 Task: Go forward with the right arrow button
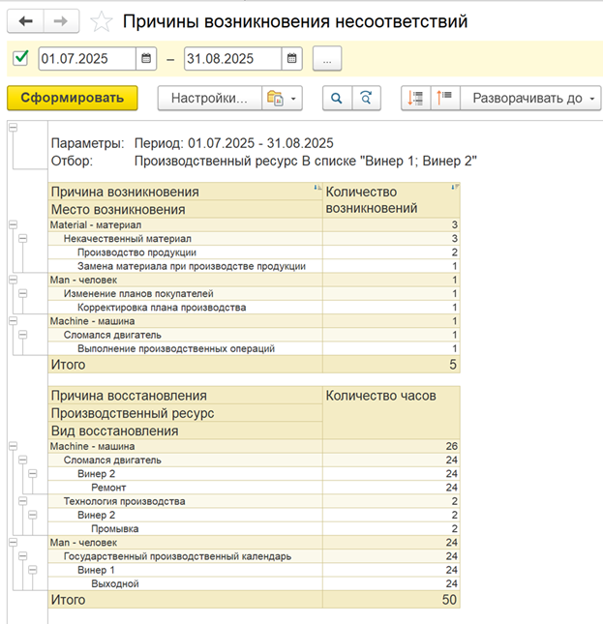point(61,21)
